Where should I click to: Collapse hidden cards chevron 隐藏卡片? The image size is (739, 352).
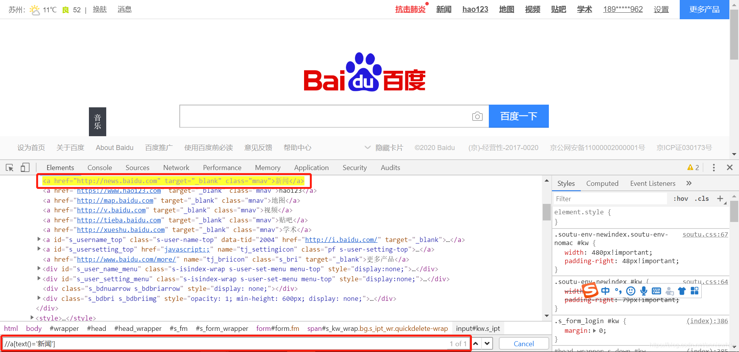pyautogui.click(x=368, y=147)
